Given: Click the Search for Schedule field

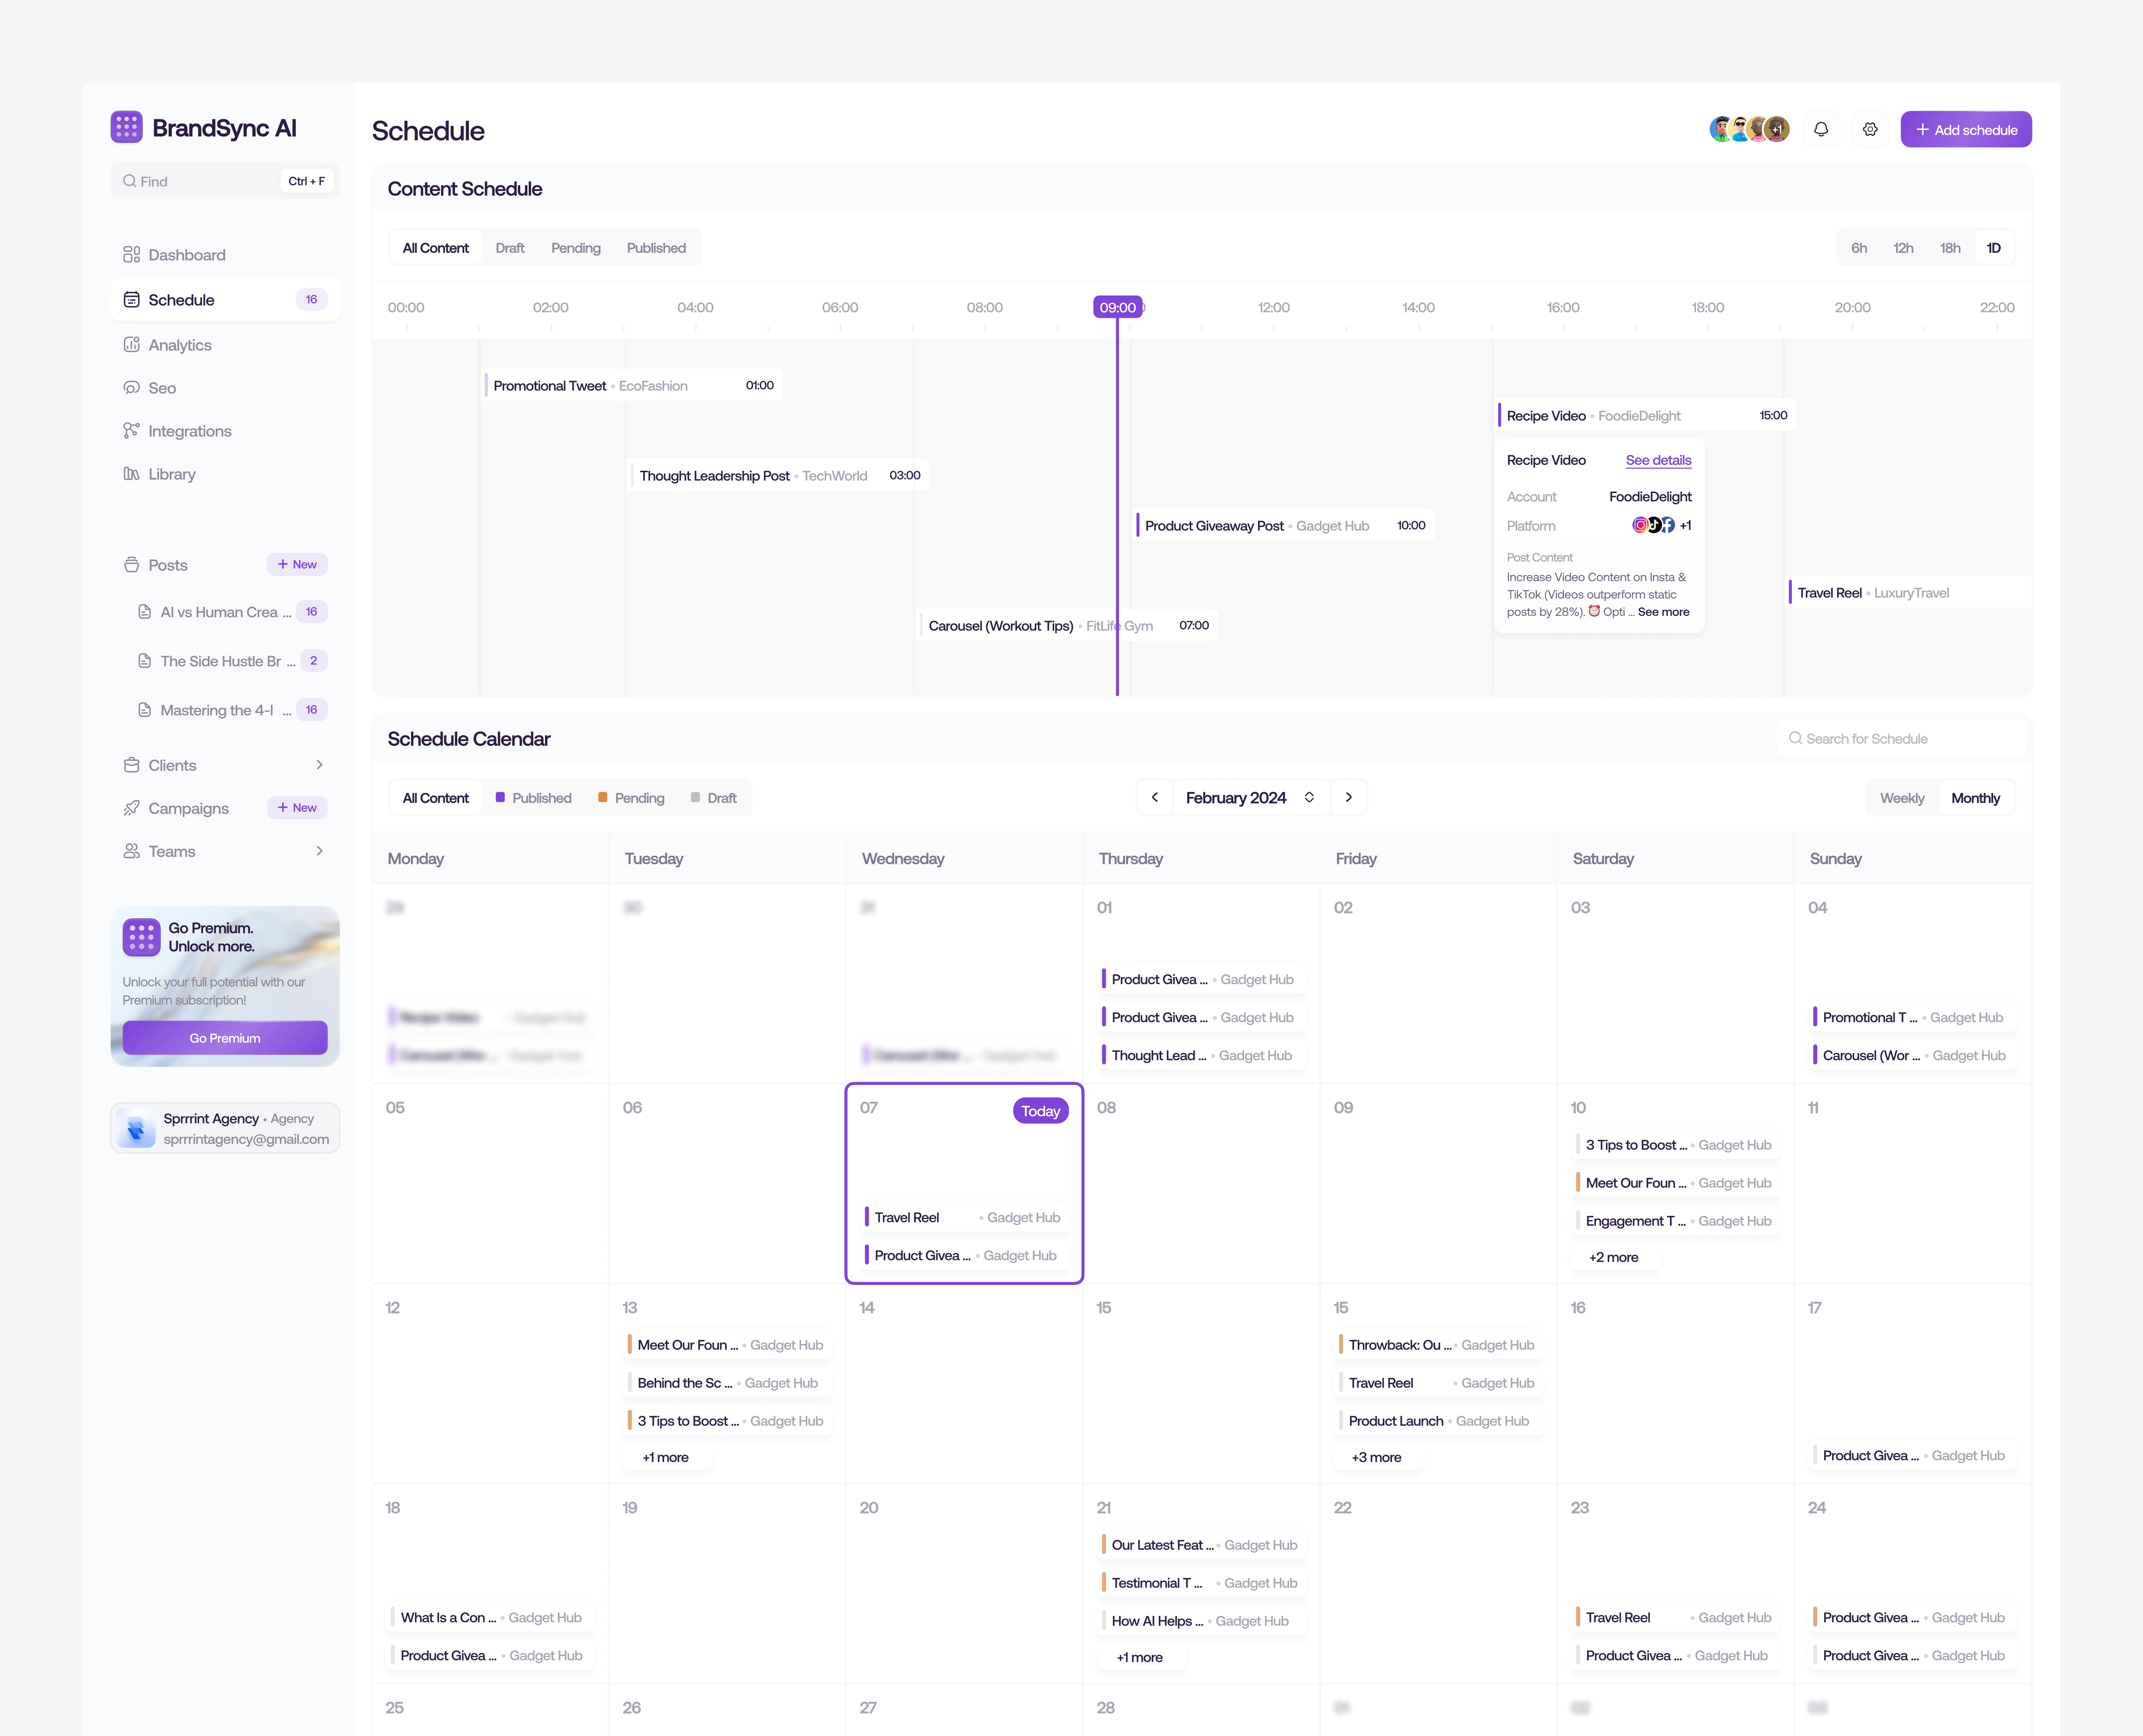Looking at the screenshot, I should (x=1902, y=739).
